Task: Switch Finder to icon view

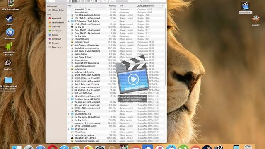Action: click(x=70, y=1)
